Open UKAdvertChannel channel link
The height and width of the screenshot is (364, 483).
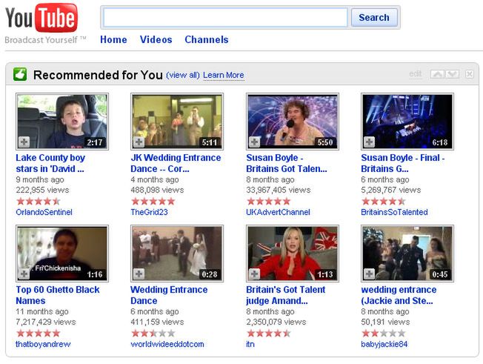pyautogui.click(x=278, y=212)
